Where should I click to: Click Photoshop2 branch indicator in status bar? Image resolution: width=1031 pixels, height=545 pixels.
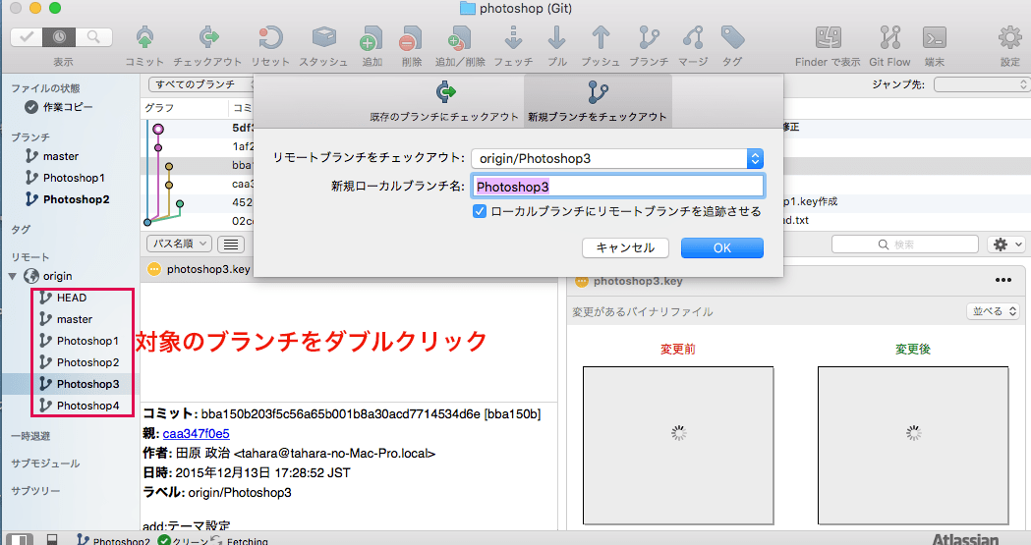coord(113,540)
